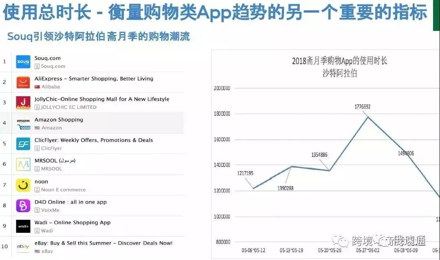This screenshot has width=440, height=260.
Task: Click rank number 1 in the list
Action: 4,62
